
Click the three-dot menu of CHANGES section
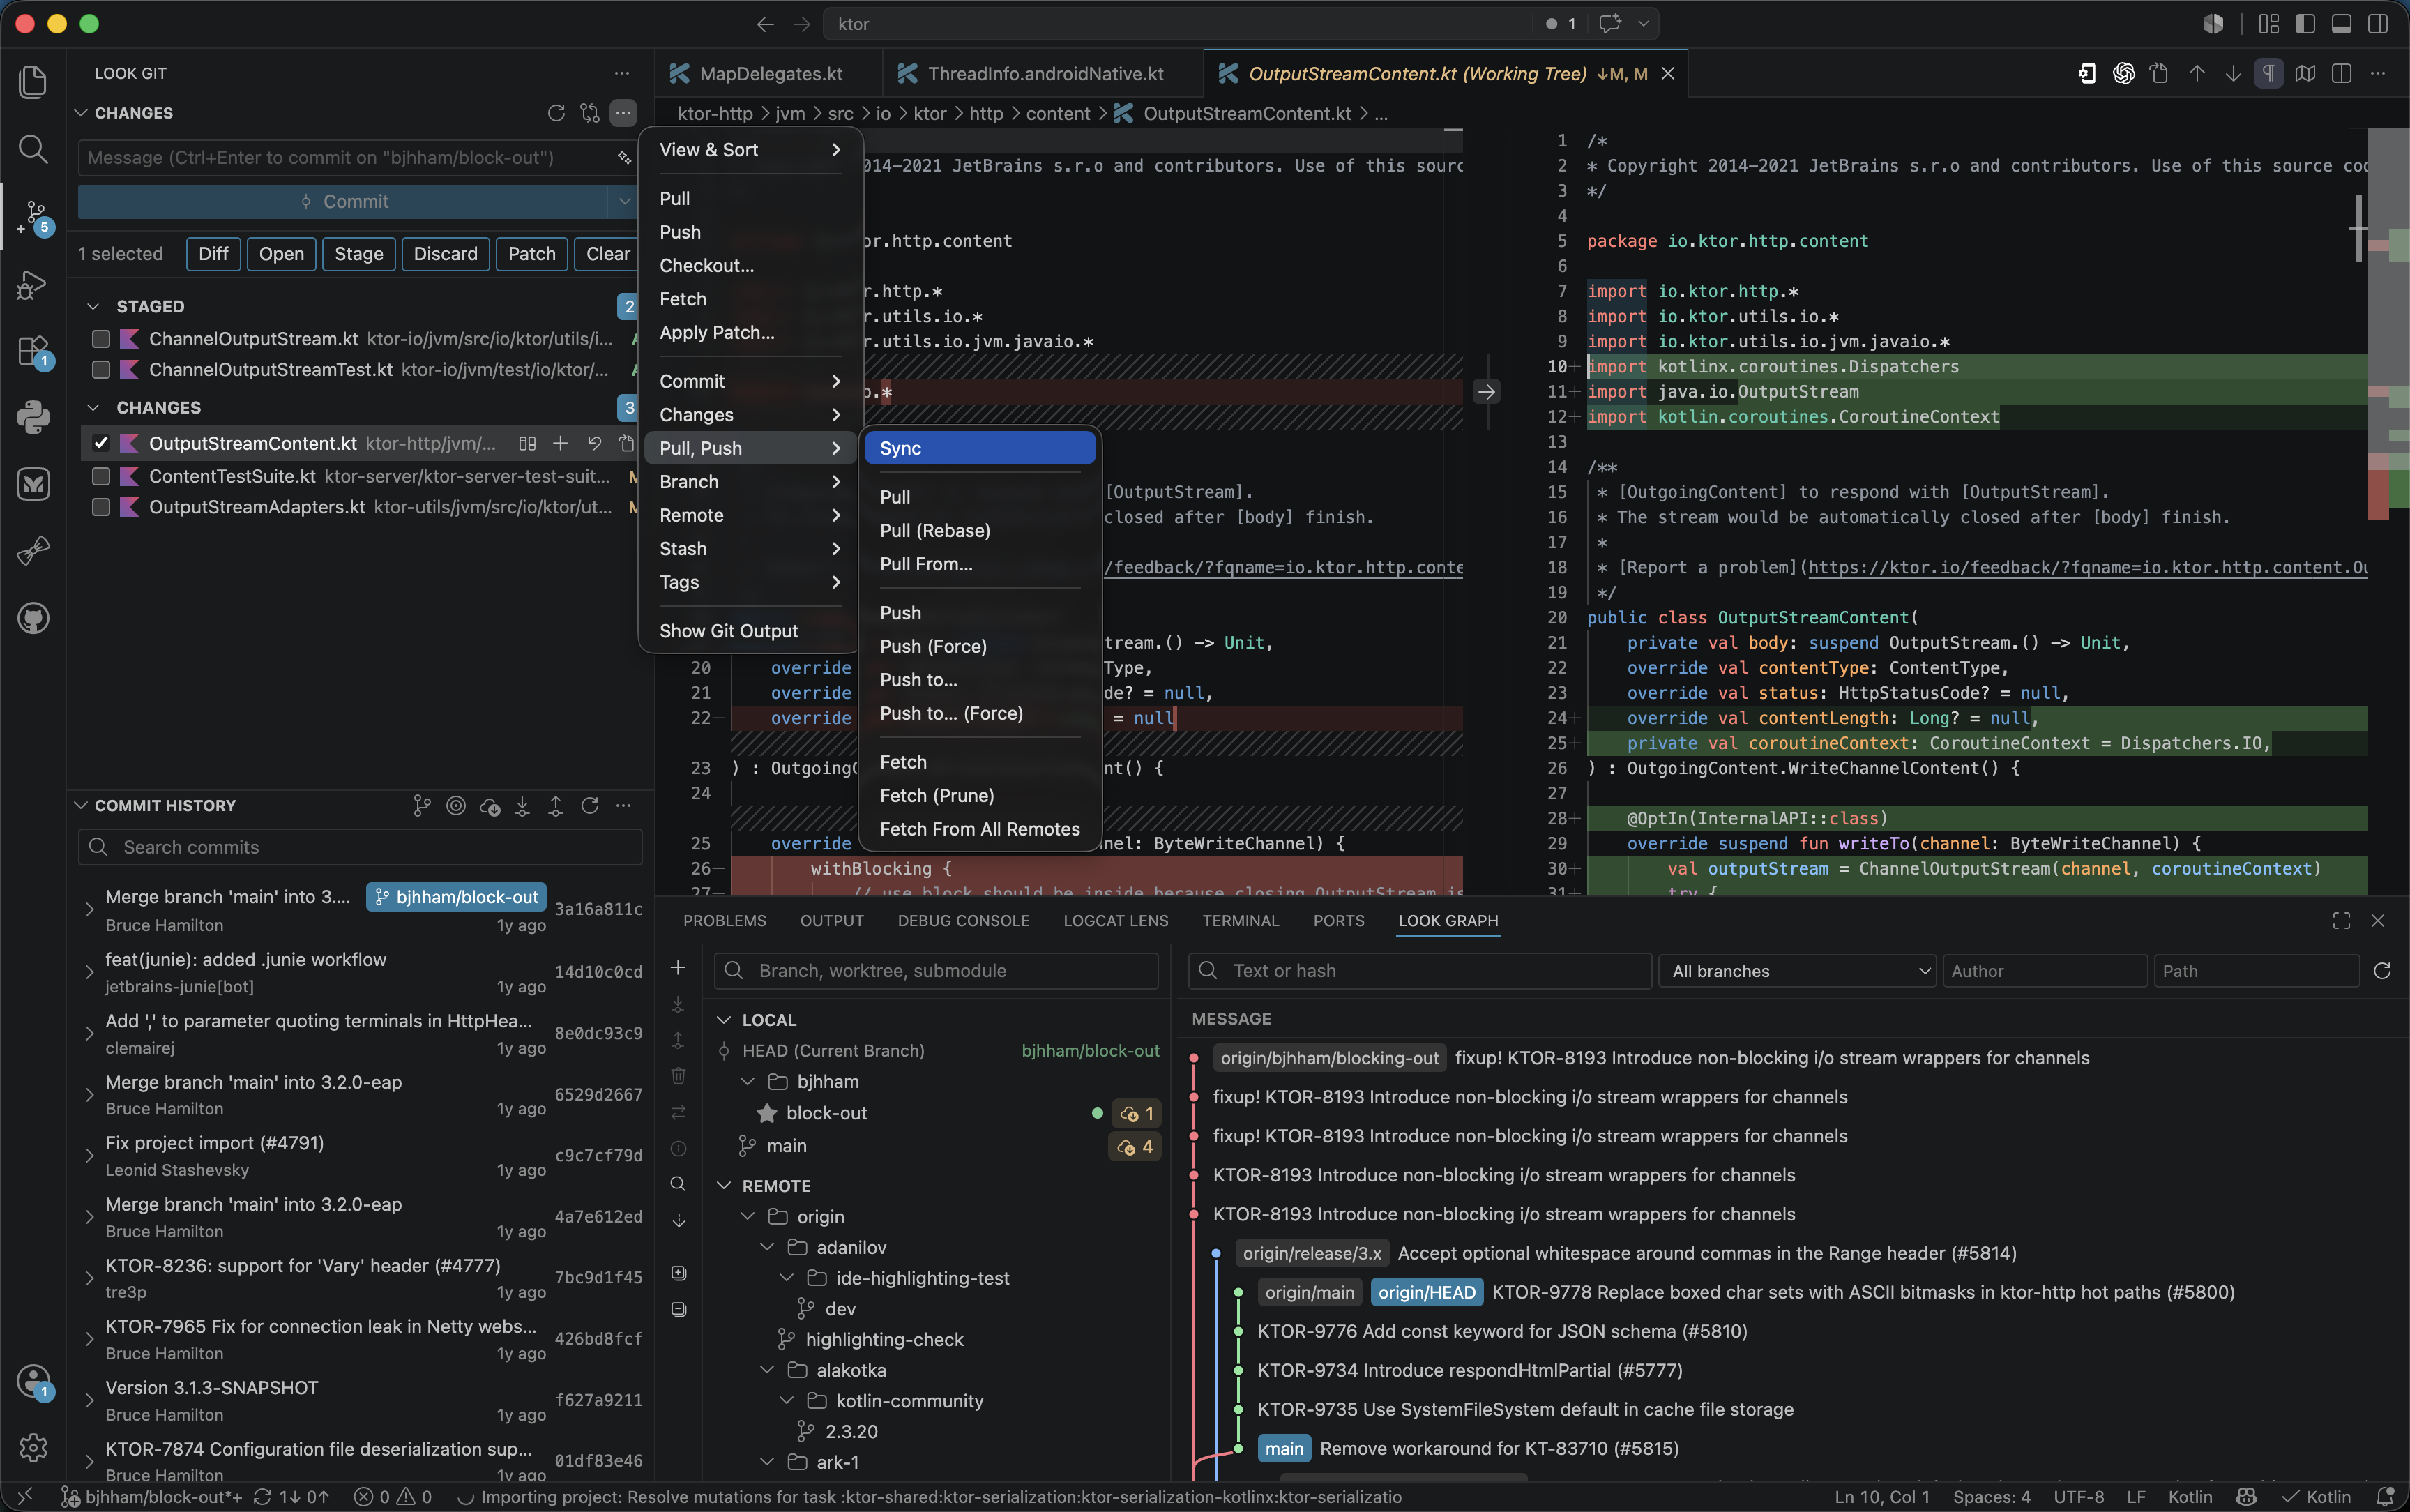coord(623,113)
